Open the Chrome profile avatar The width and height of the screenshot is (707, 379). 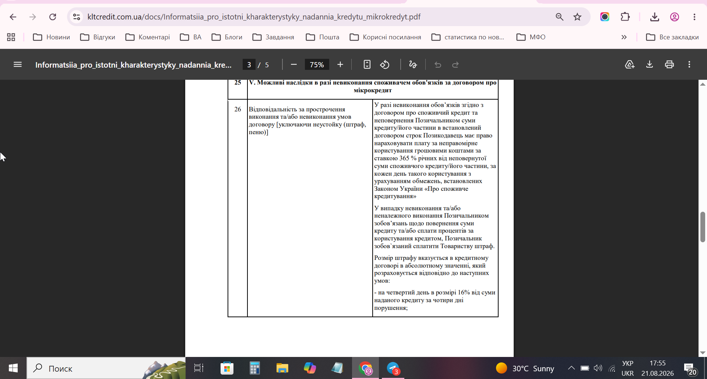674,17
